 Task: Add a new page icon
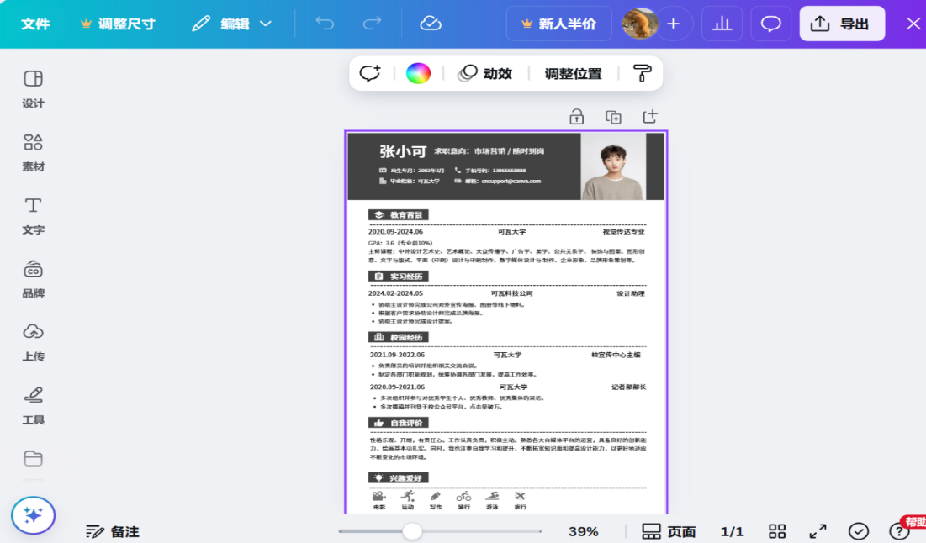(650, 116)
